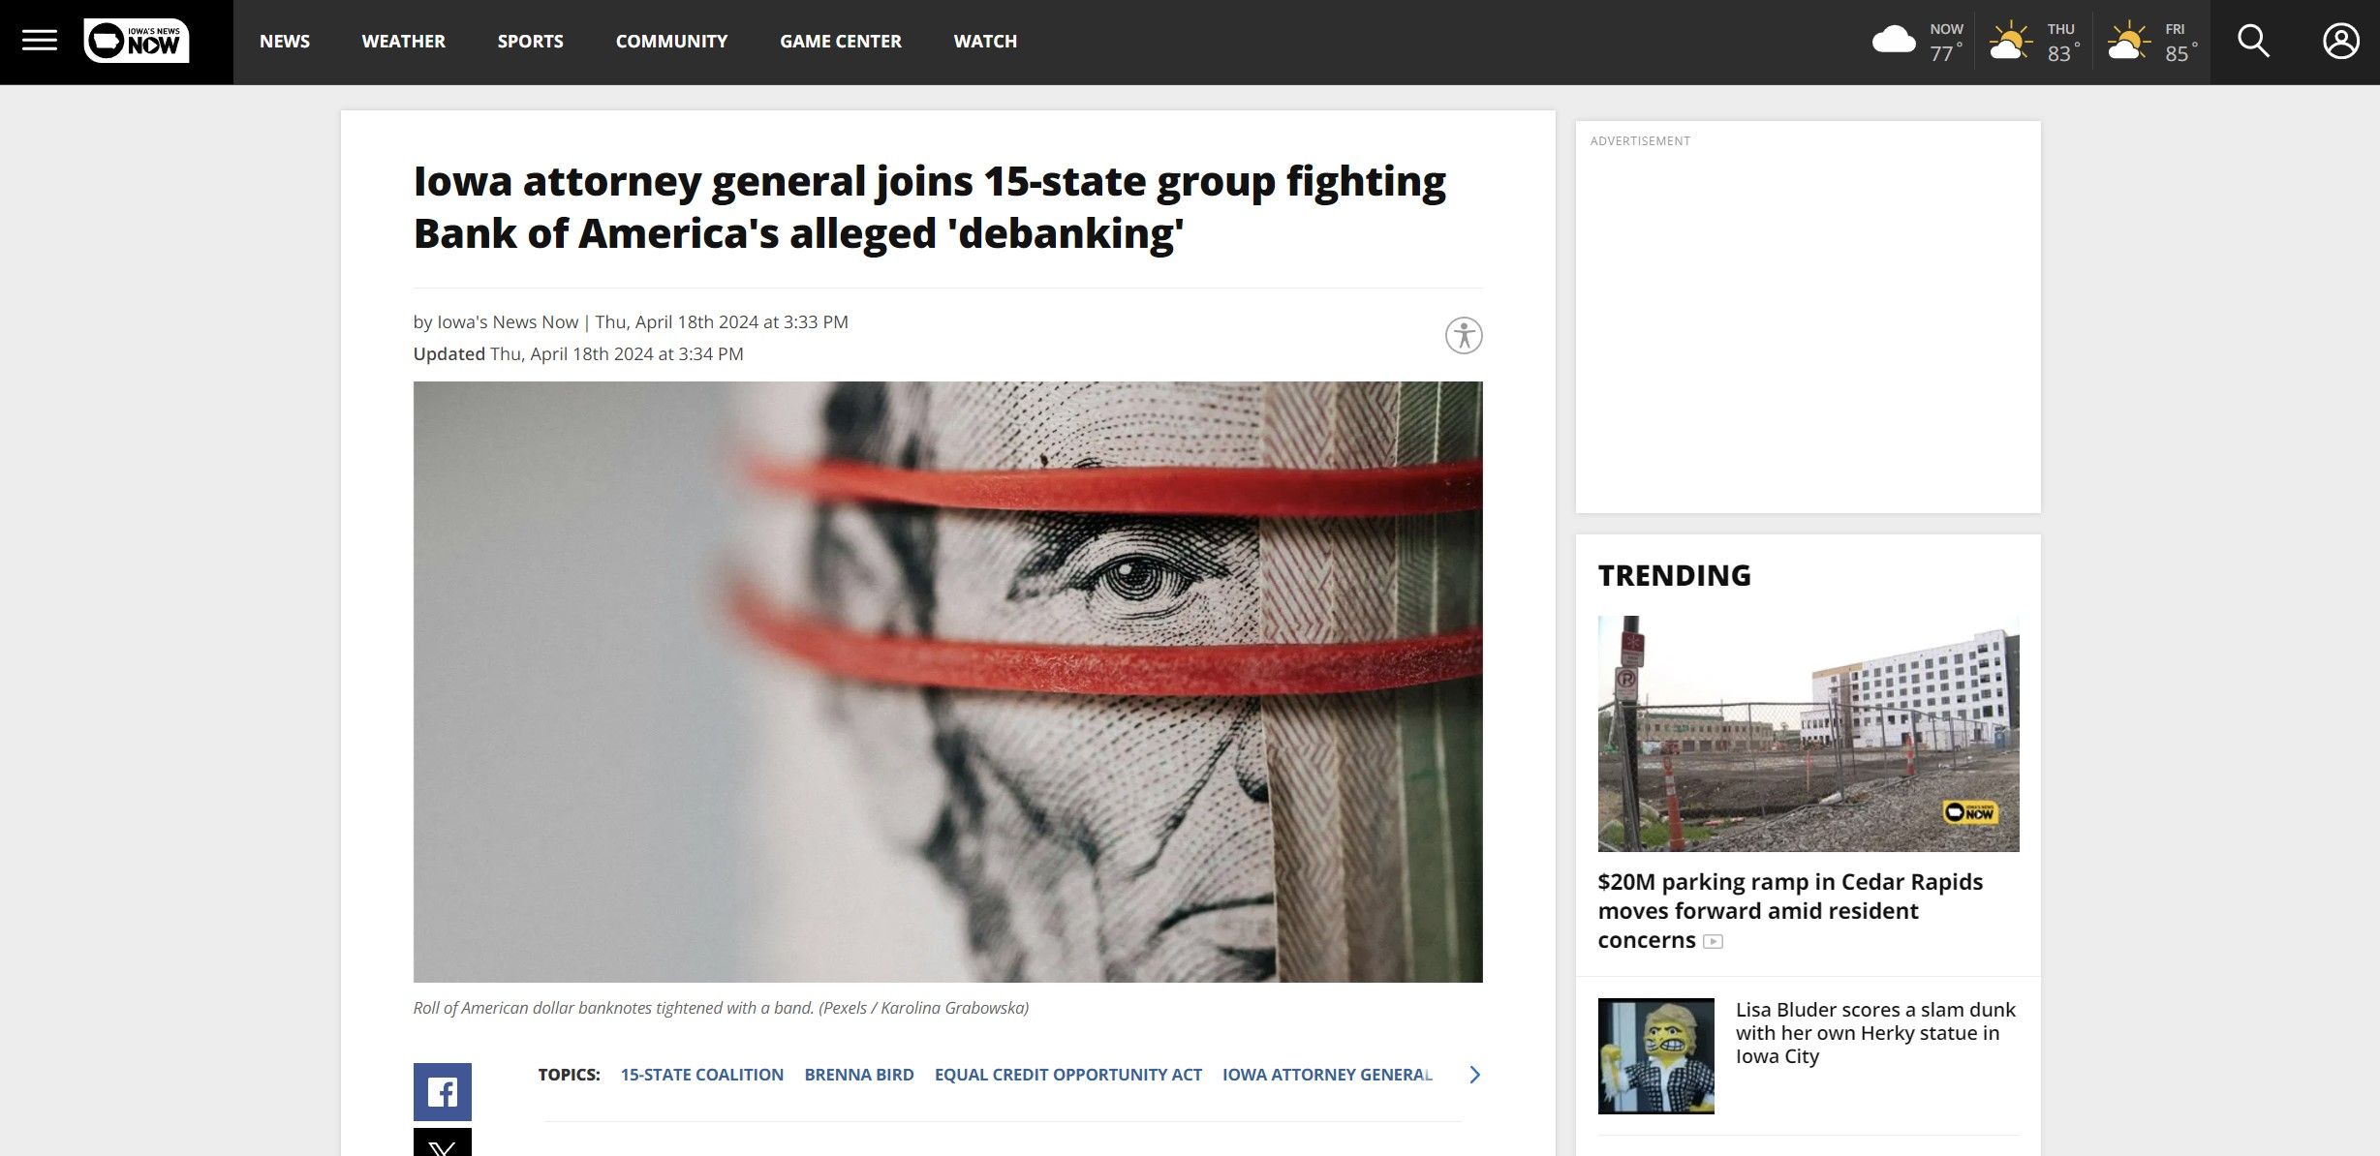Open the WEATHER menu
2380x1156 pixels.
(404, 42)
